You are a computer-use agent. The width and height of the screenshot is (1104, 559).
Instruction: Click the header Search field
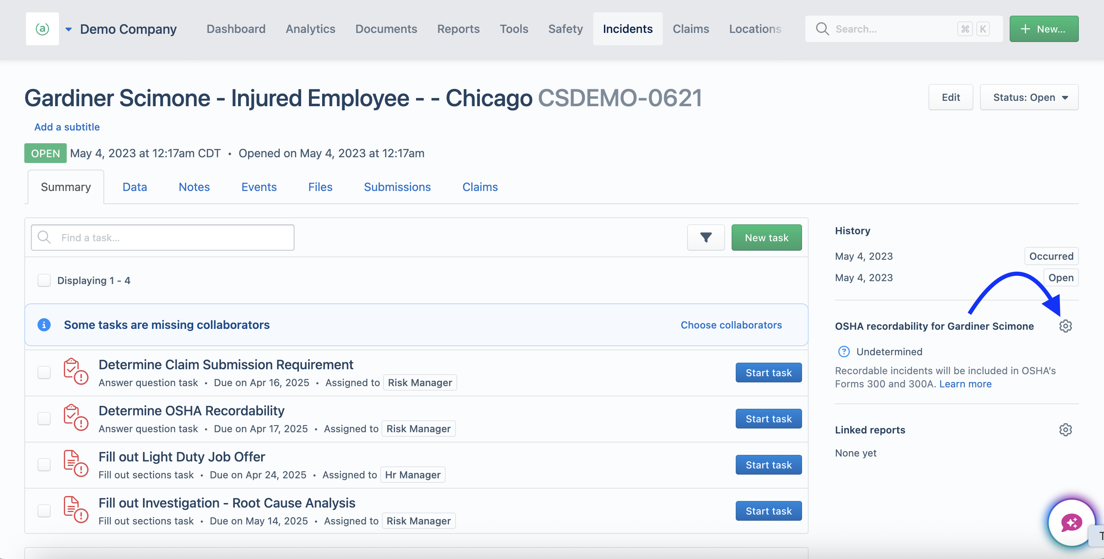click(x=903, y=29)
